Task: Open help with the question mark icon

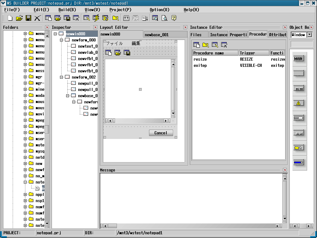Action: (174, 18)
